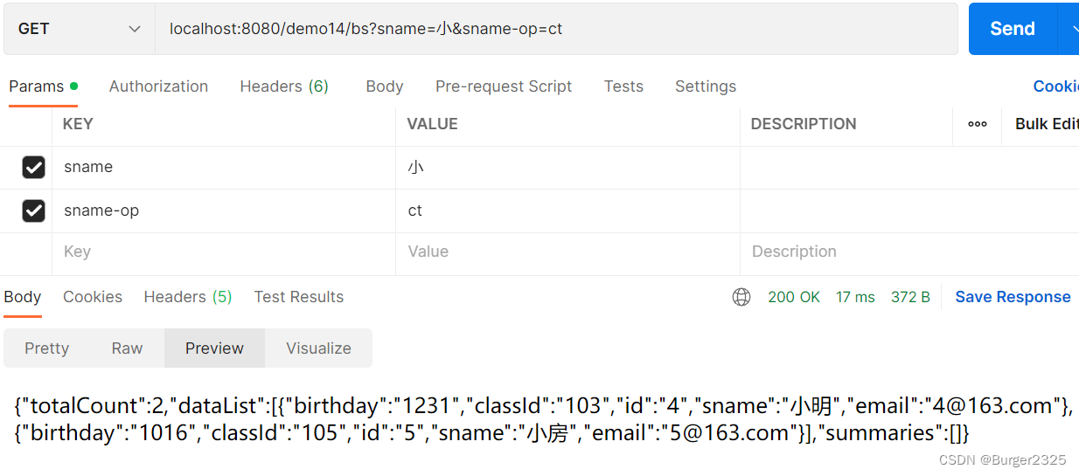Click the globe network icon
The height and width of the screenshot is (476, 1079).
pos(741,297)
